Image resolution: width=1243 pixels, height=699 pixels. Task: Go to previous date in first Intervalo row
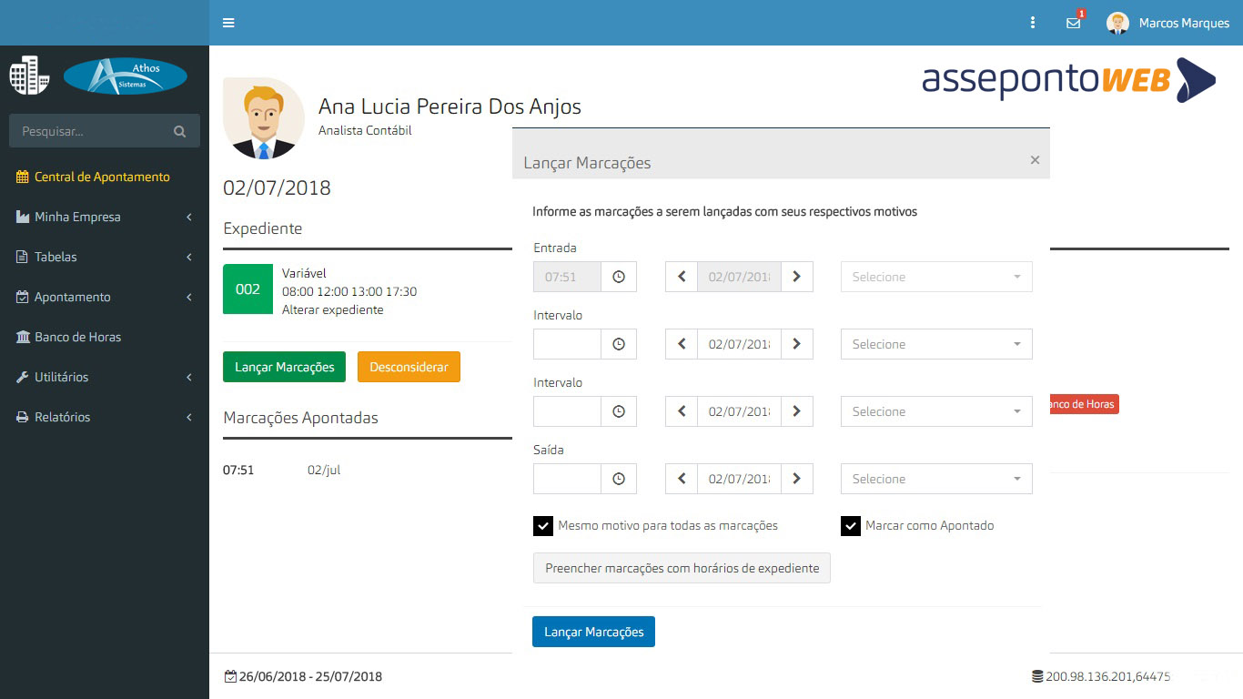682,344
